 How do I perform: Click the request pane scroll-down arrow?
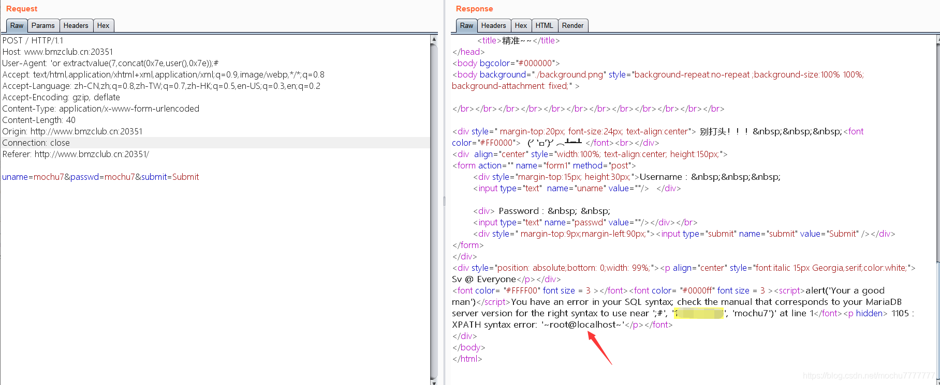(x=434, y=382)
